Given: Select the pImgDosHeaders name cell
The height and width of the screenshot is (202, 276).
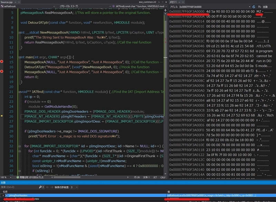Looking at the screenshot, I should click(18, 195).
